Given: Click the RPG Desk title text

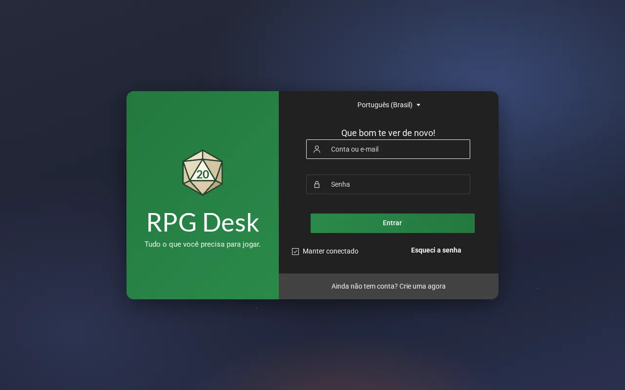Looking at the screenshot, I should pos(203,222).
